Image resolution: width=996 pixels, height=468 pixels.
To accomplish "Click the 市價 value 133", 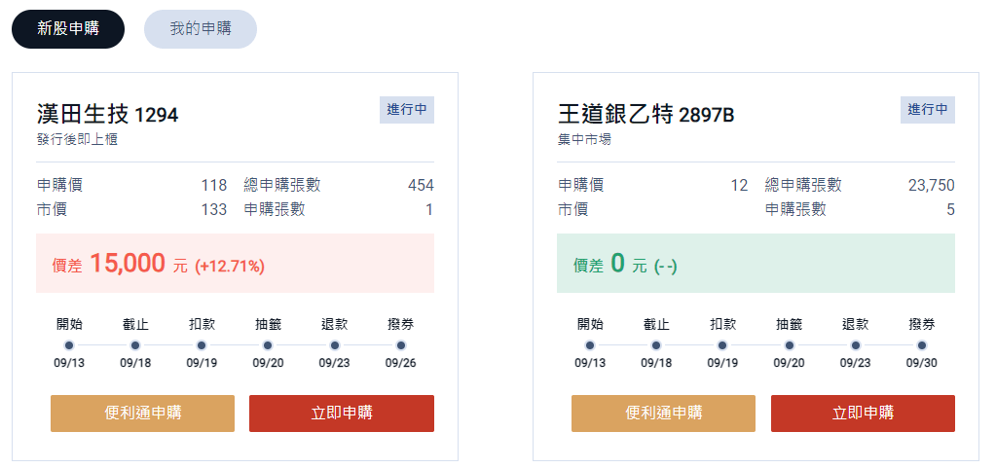I will click(x=214, y=209).
